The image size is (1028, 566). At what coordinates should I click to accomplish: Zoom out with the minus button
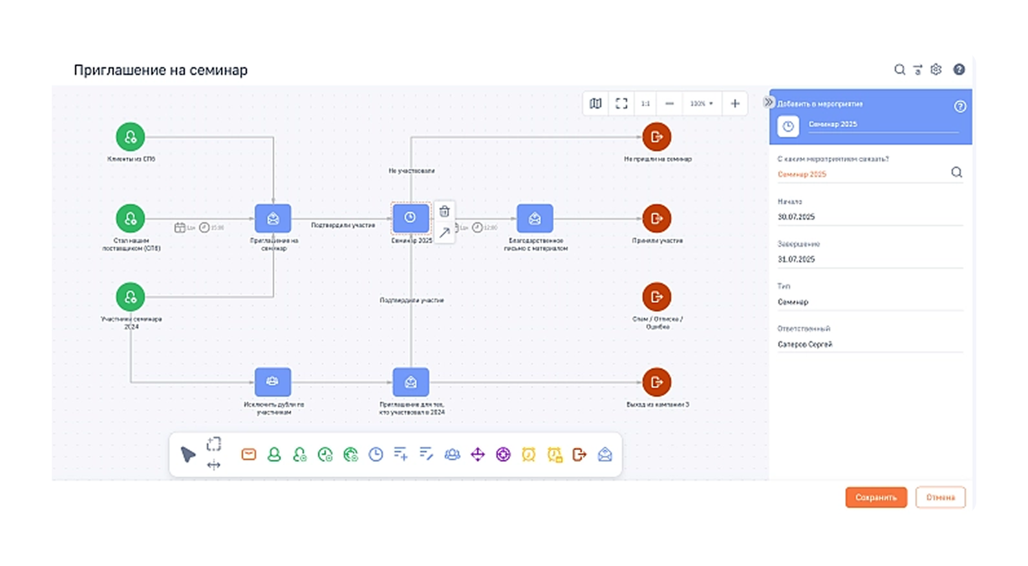(670, 103)
